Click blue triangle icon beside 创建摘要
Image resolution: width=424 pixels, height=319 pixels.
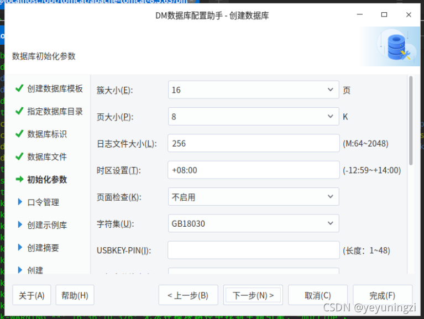pyautogui.click(x=20, y=247)
